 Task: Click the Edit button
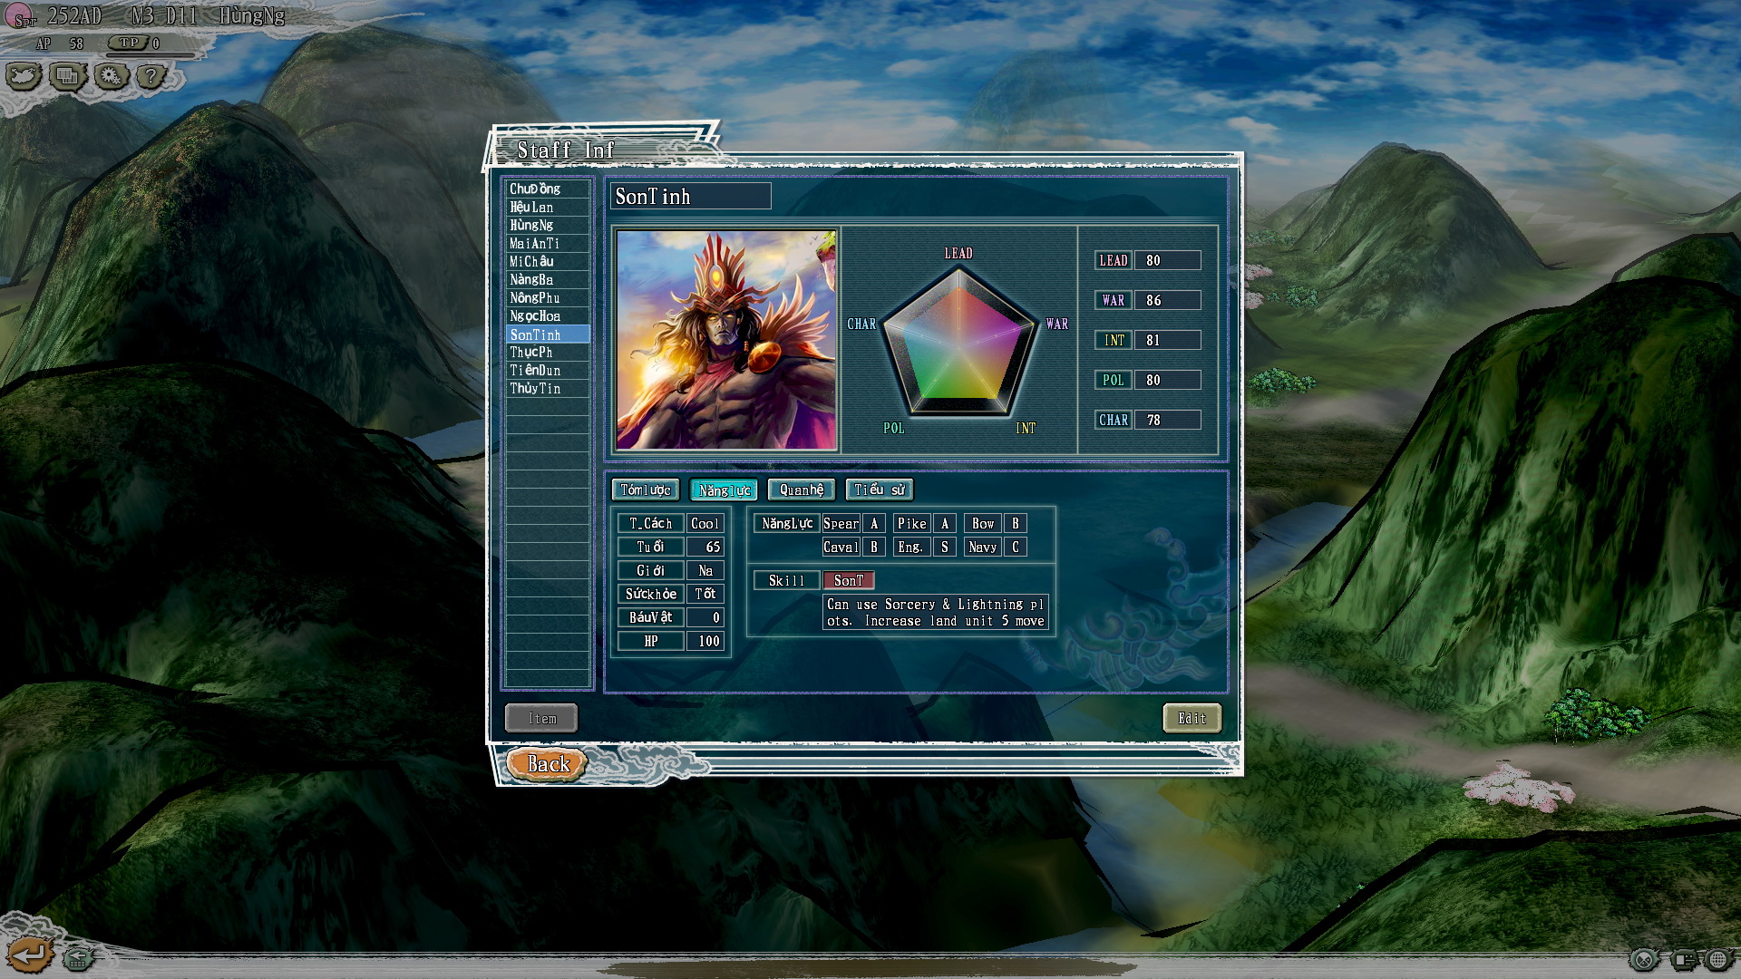pyautogui.click(x=1191, y=718)
